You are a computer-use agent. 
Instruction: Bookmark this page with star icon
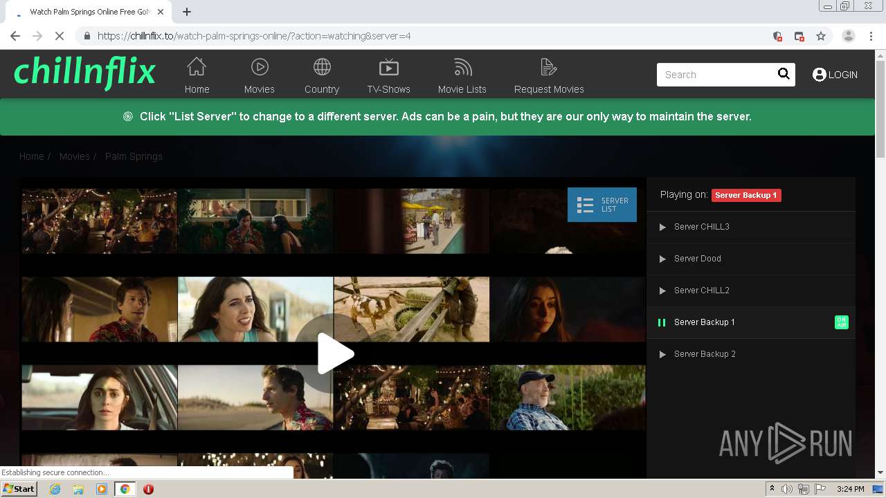pos(821,36)
